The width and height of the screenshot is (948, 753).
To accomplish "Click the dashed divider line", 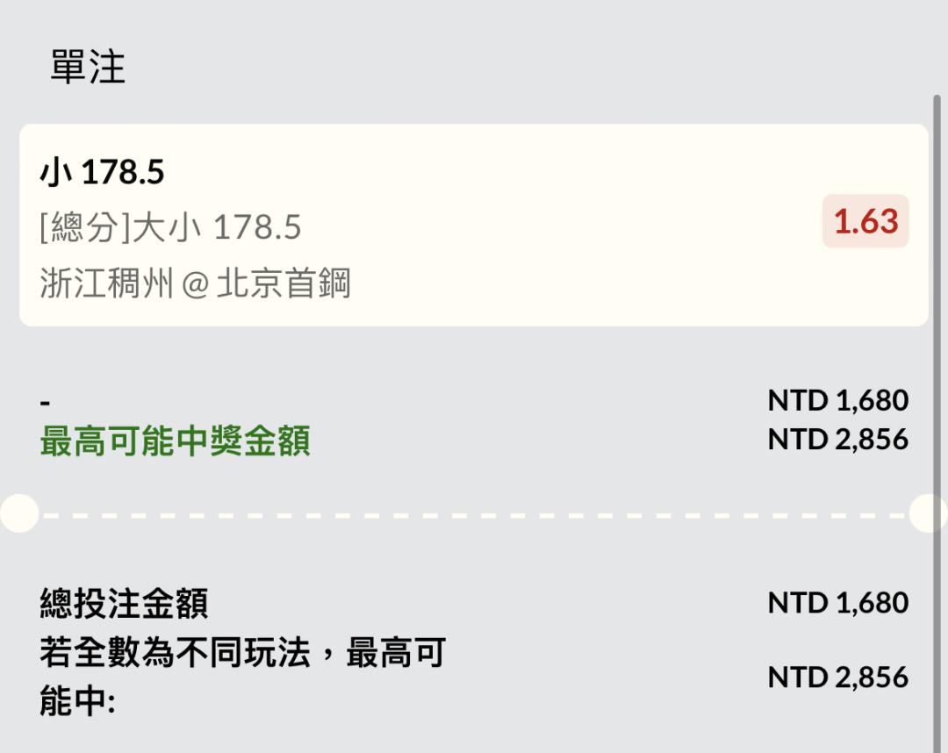I will (x=474, y=514).
